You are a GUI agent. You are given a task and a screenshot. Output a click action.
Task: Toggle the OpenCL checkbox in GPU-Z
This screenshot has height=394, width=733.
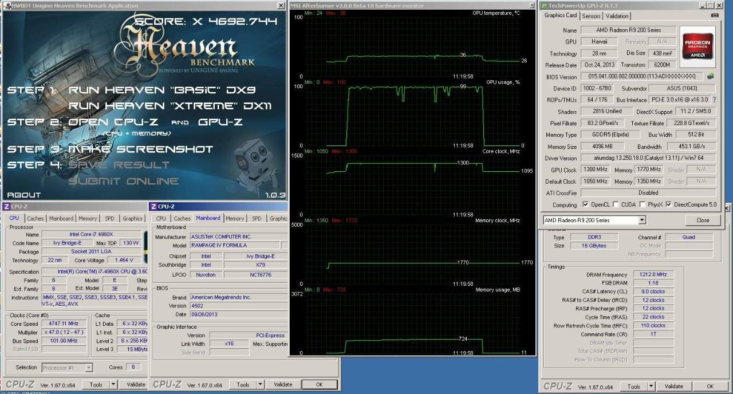(585, 204)
